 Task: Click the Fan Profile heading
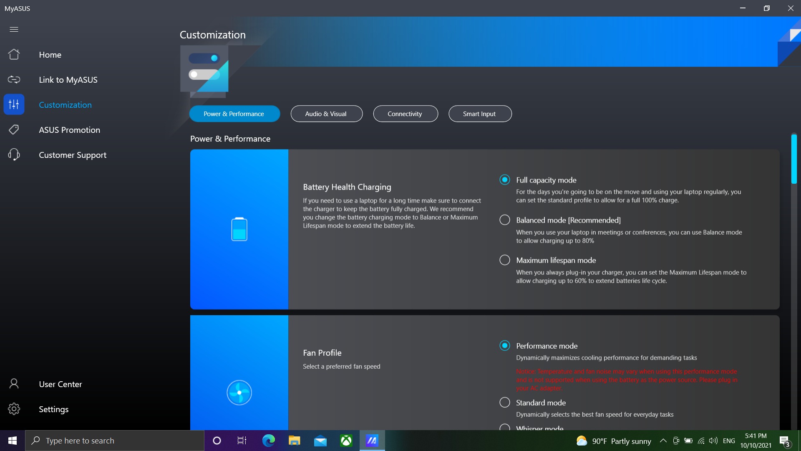(x=322, y=353)
